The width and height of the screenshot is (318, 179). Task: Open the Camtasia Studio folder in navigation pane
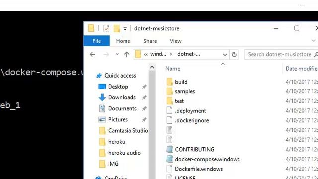[128, 130]
